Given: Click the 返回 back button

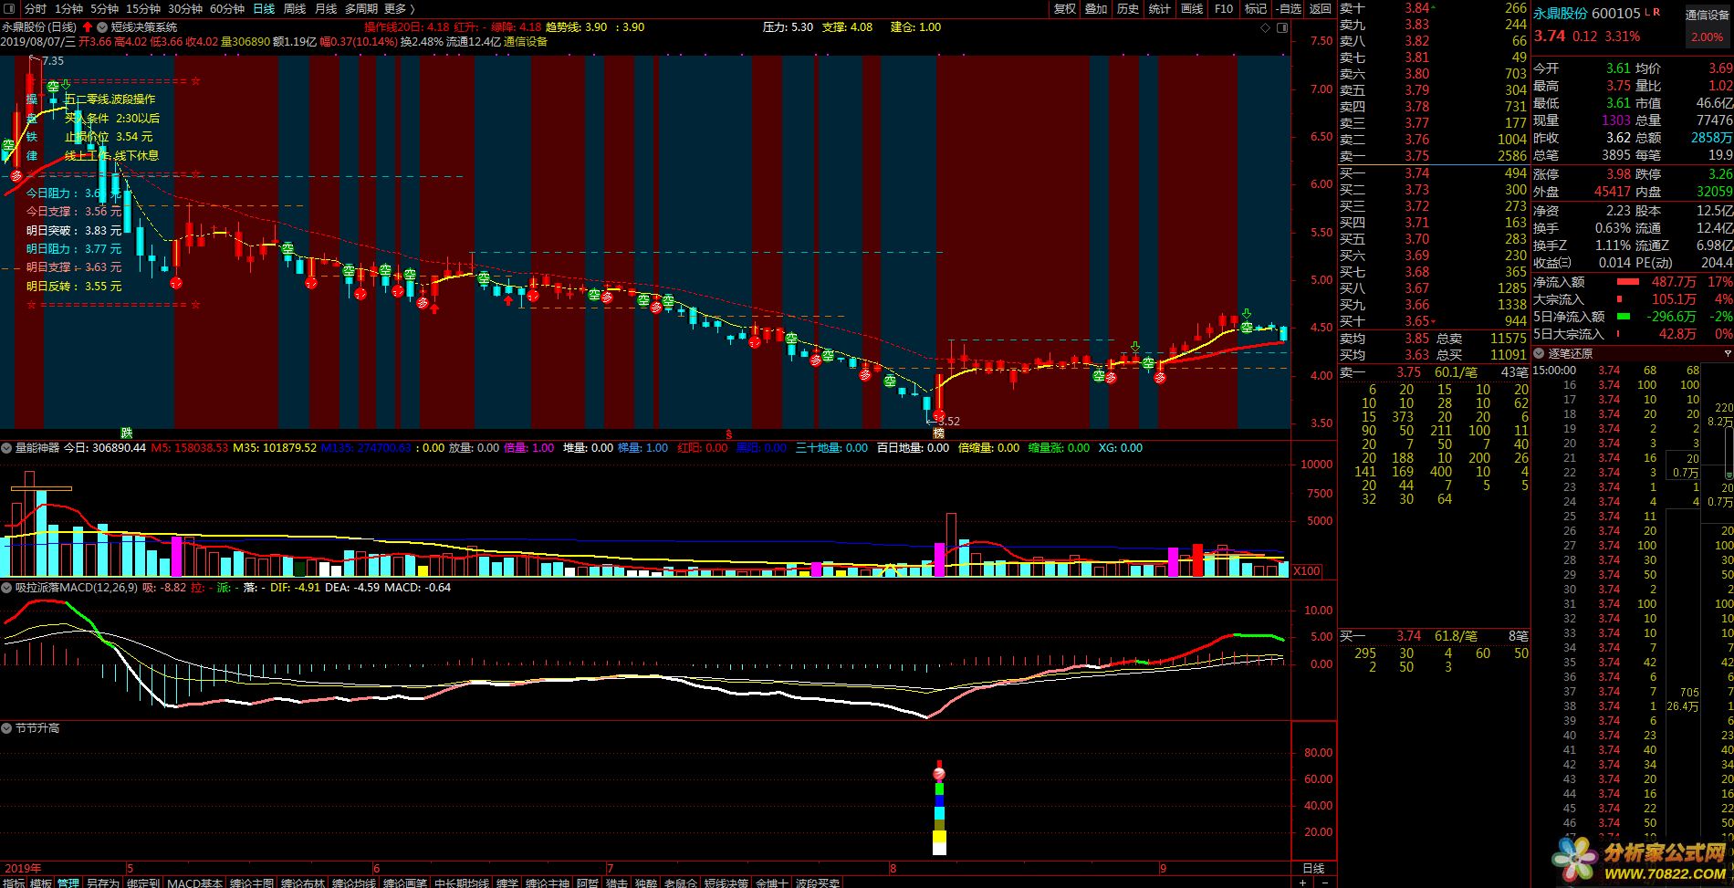Looking at the screenshot, I should tap(1321, 8).
